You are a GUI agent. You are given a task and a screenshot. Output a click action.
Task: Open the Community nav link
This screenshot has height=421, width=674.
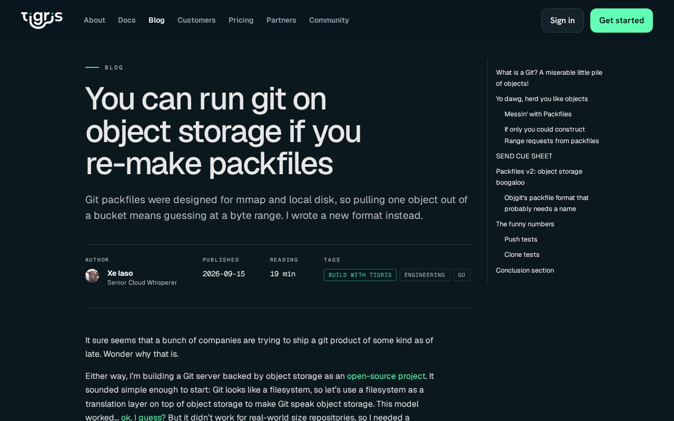point(329,20)
